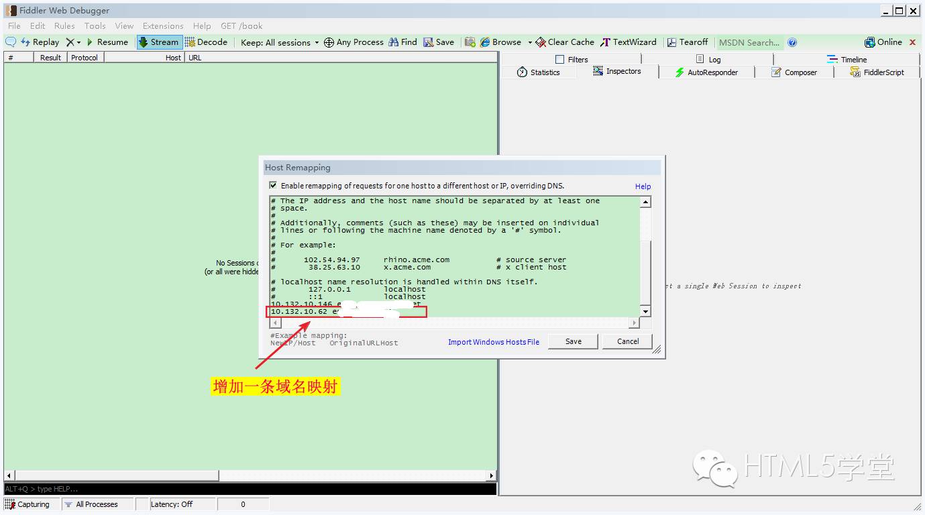Toggle Stream mode in the toolbar

(x=159, y=42)
